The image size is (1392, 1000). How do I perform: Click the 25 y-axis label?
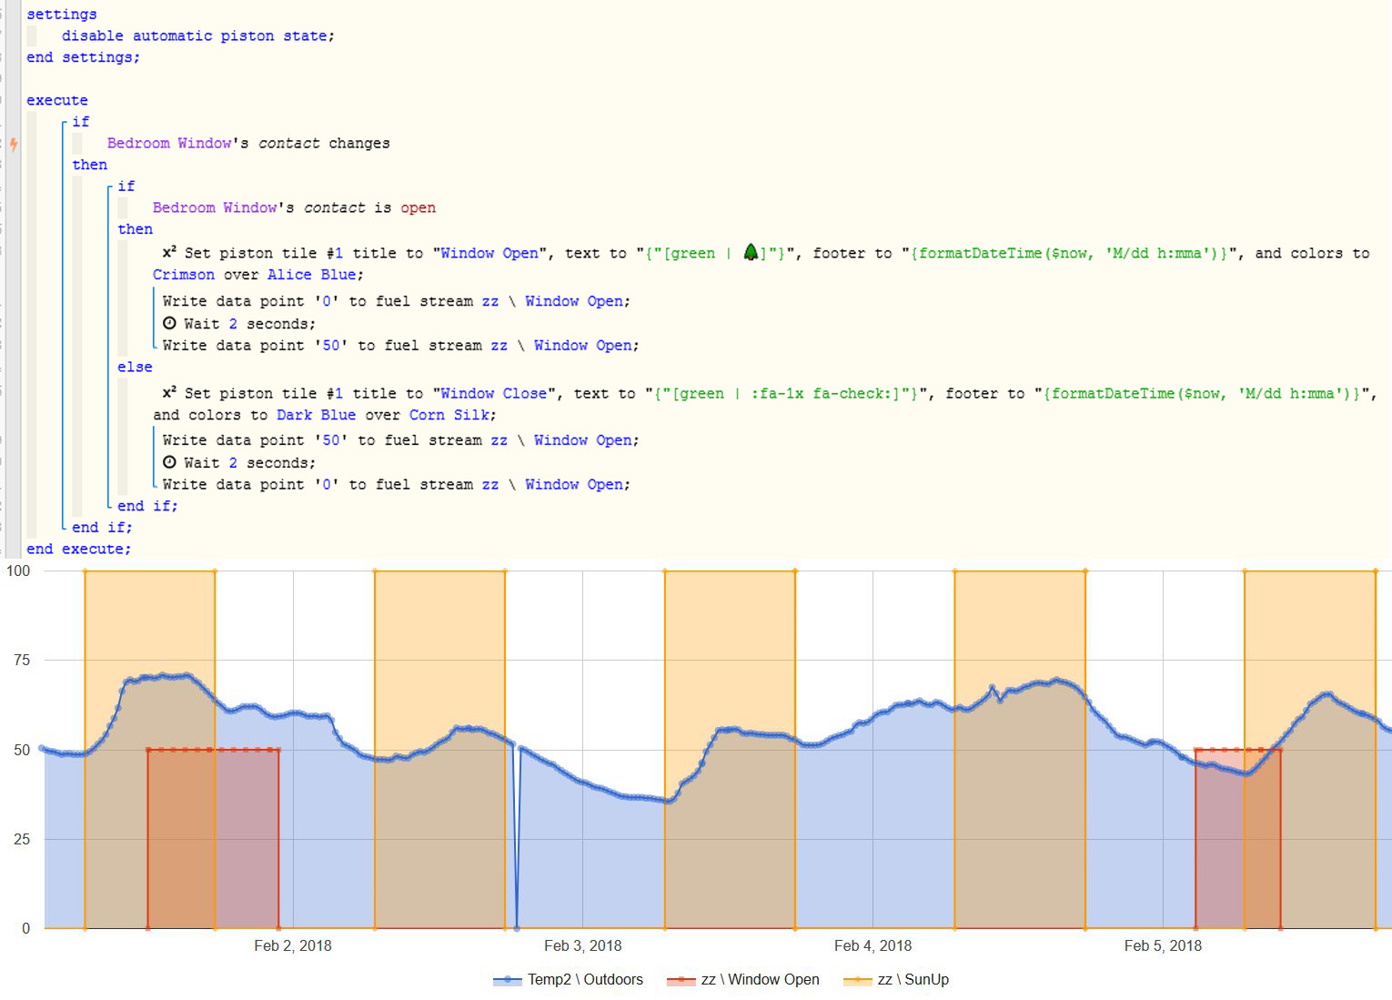pos(22,840)
